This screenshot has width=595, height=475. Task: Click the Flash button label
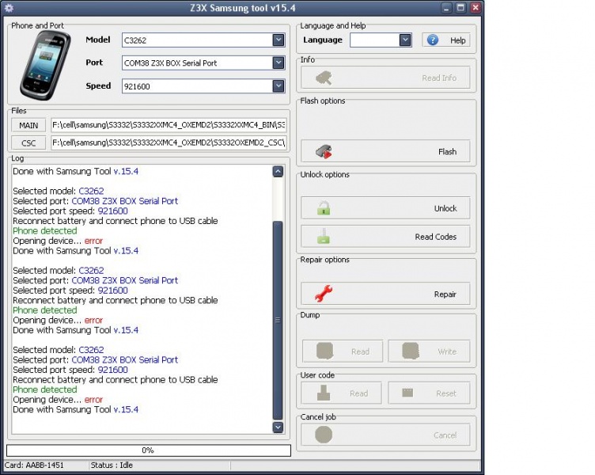tap(447, 152)
